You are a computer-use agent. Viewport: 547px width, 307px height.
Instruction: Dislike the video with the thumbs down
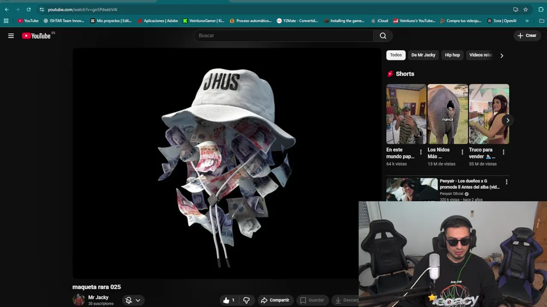pyautogui.click(x=247, y=300)
